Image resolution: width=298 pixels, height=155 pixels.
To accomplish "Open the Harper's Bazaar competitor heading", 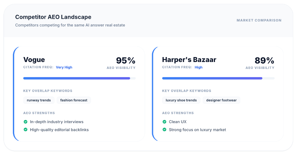I will click(189, 60).
